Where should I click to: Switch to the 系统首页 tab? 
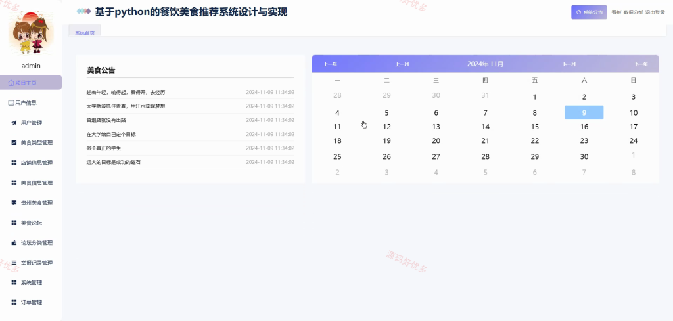(85, 33)
